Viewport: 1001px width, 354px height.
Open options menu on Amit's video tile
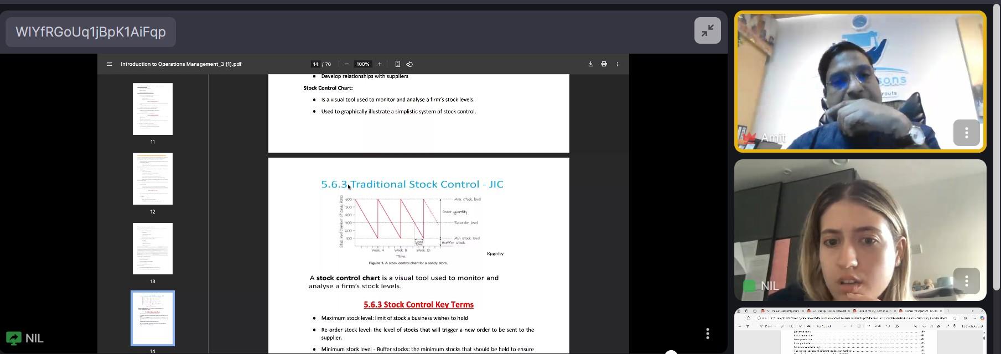(x=966, y=133)
